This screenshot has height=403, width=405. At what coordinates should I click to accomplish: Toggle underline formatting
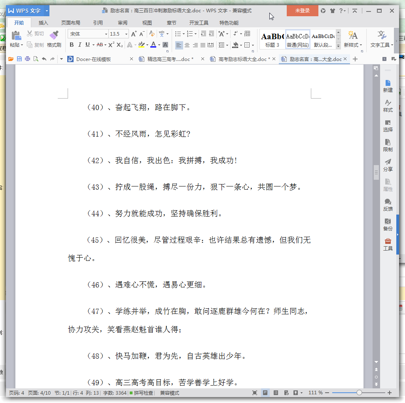click(x=87, y=45)
